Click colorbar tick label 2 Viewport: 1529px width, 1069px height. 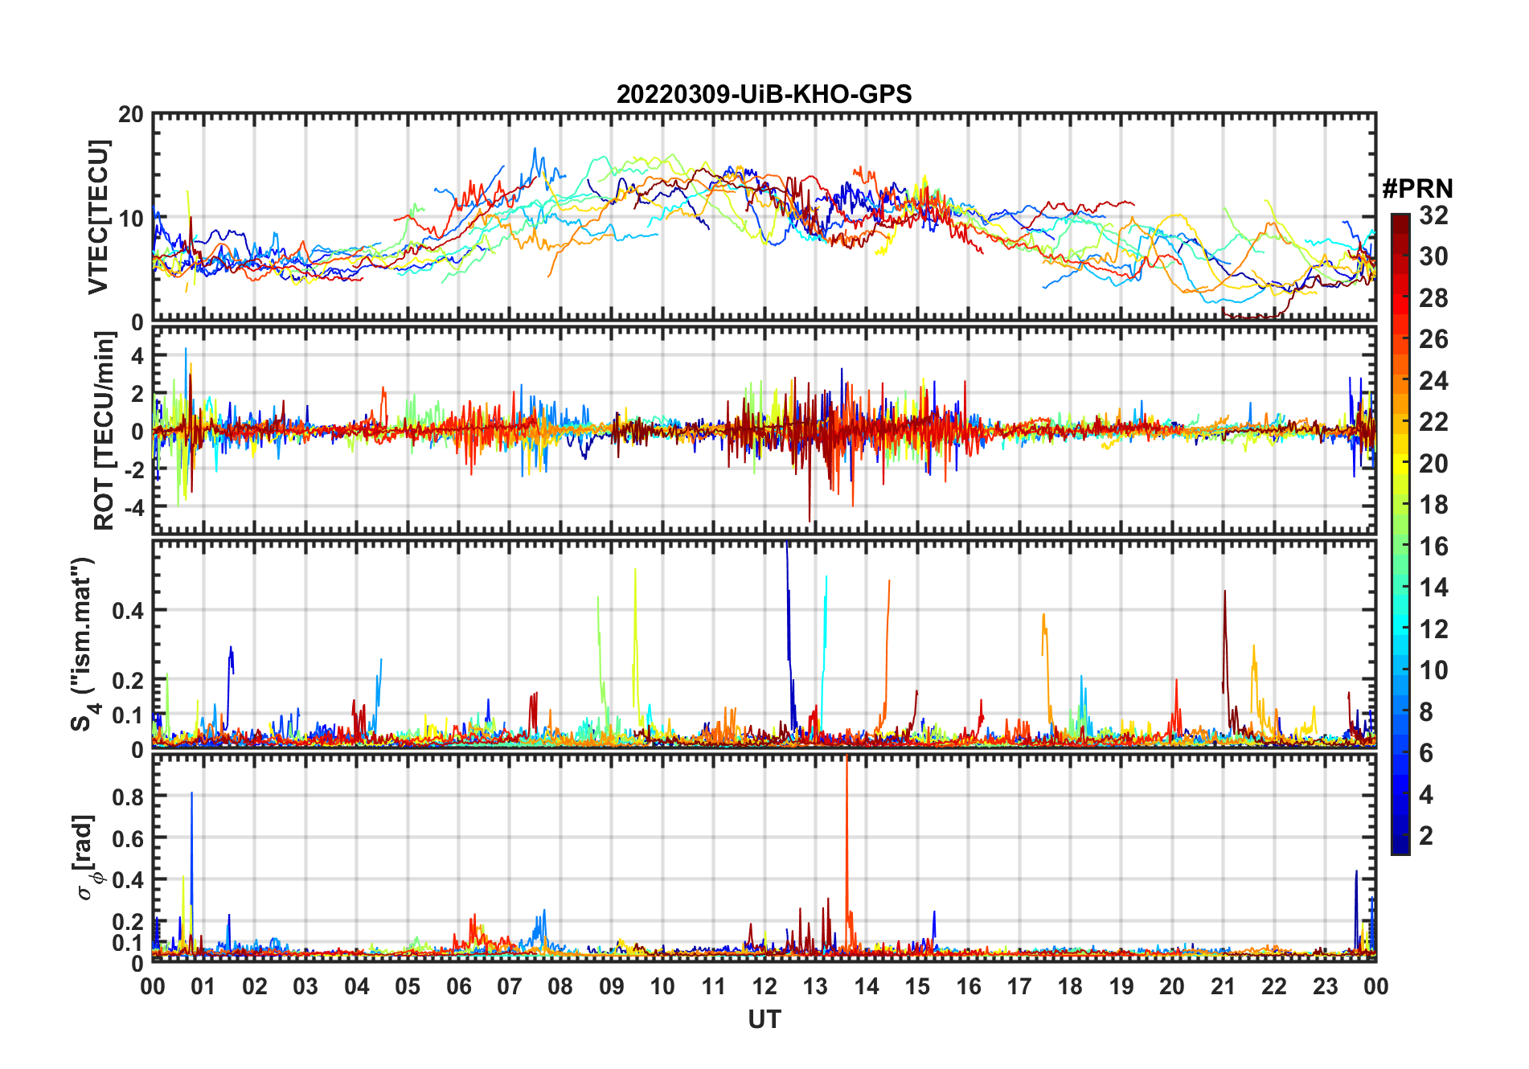pos(1426,836)
